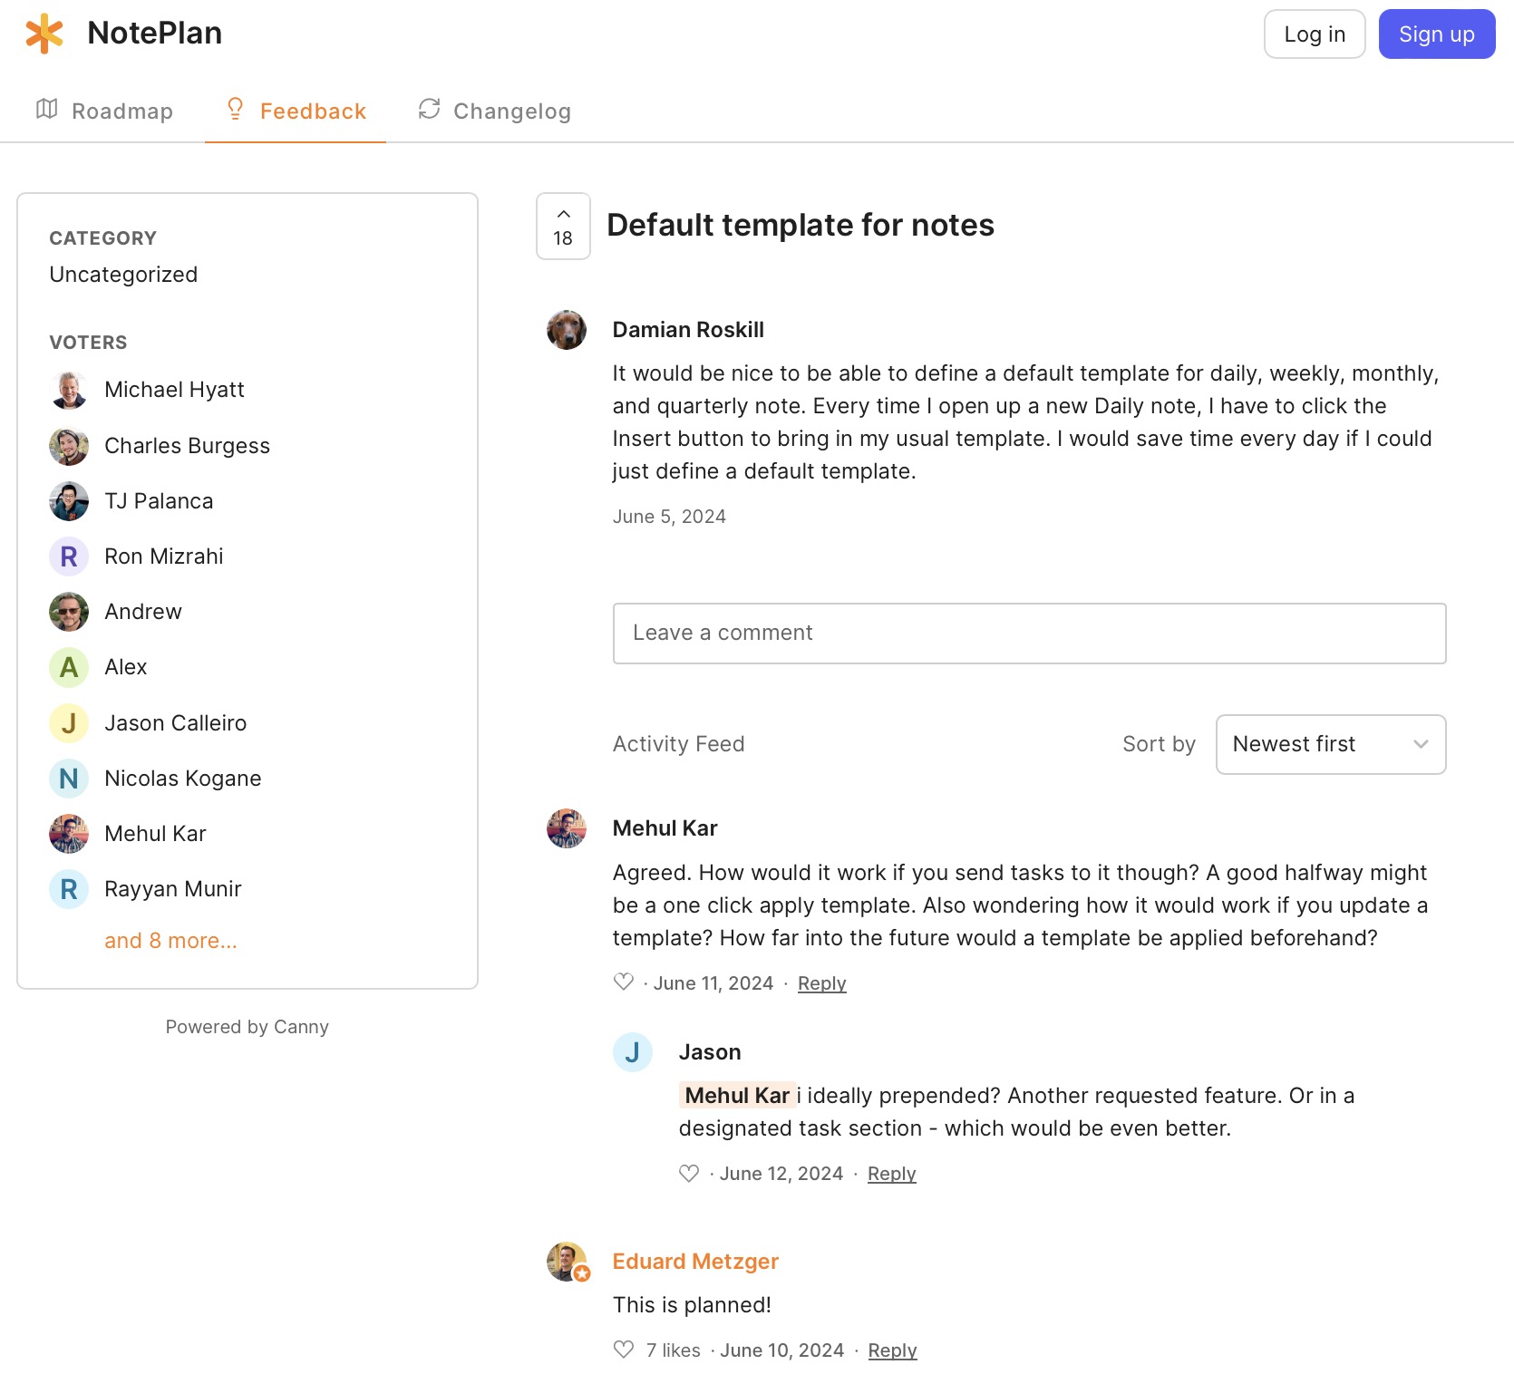Image resolution: width=1514 pixels, height=1374 pixels.
Task: Click into the Leave a comment field
Action: pyautogui.click(x=1029, y=633)
